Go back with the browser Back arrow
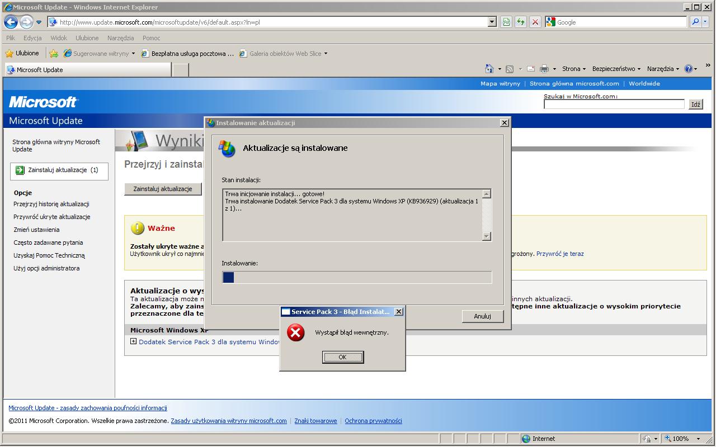This screenshot has width=716, height=447. point(11,22)
